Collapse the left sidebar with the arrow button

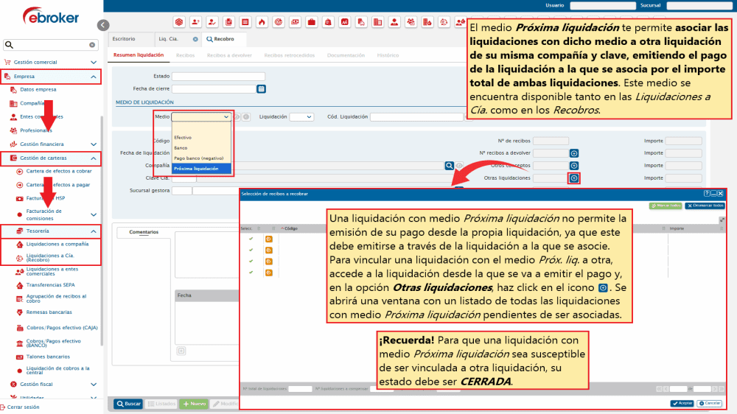point(103,25)
